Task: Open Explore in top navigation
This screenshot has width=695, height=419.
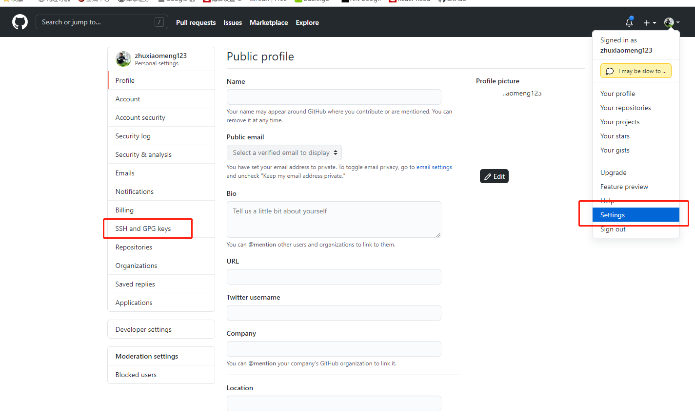Action: pos(307,22)
